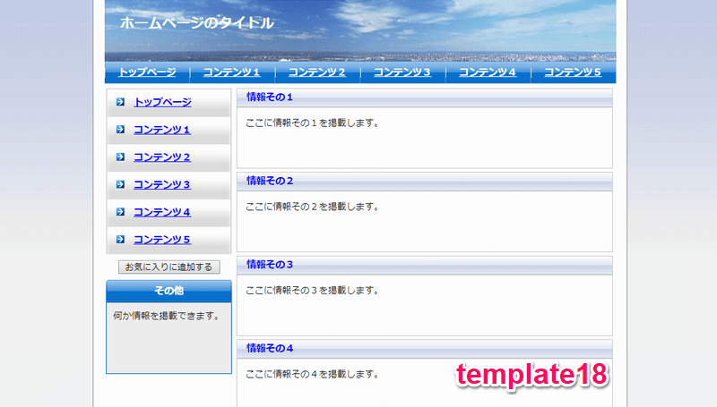Click the その他 sidebar panel header
This screenshot has width=717, height=407.
(168, 291)
